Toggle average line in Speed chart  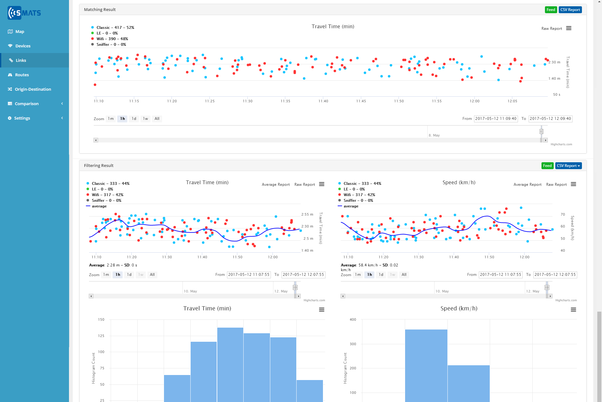coord(348,206)
